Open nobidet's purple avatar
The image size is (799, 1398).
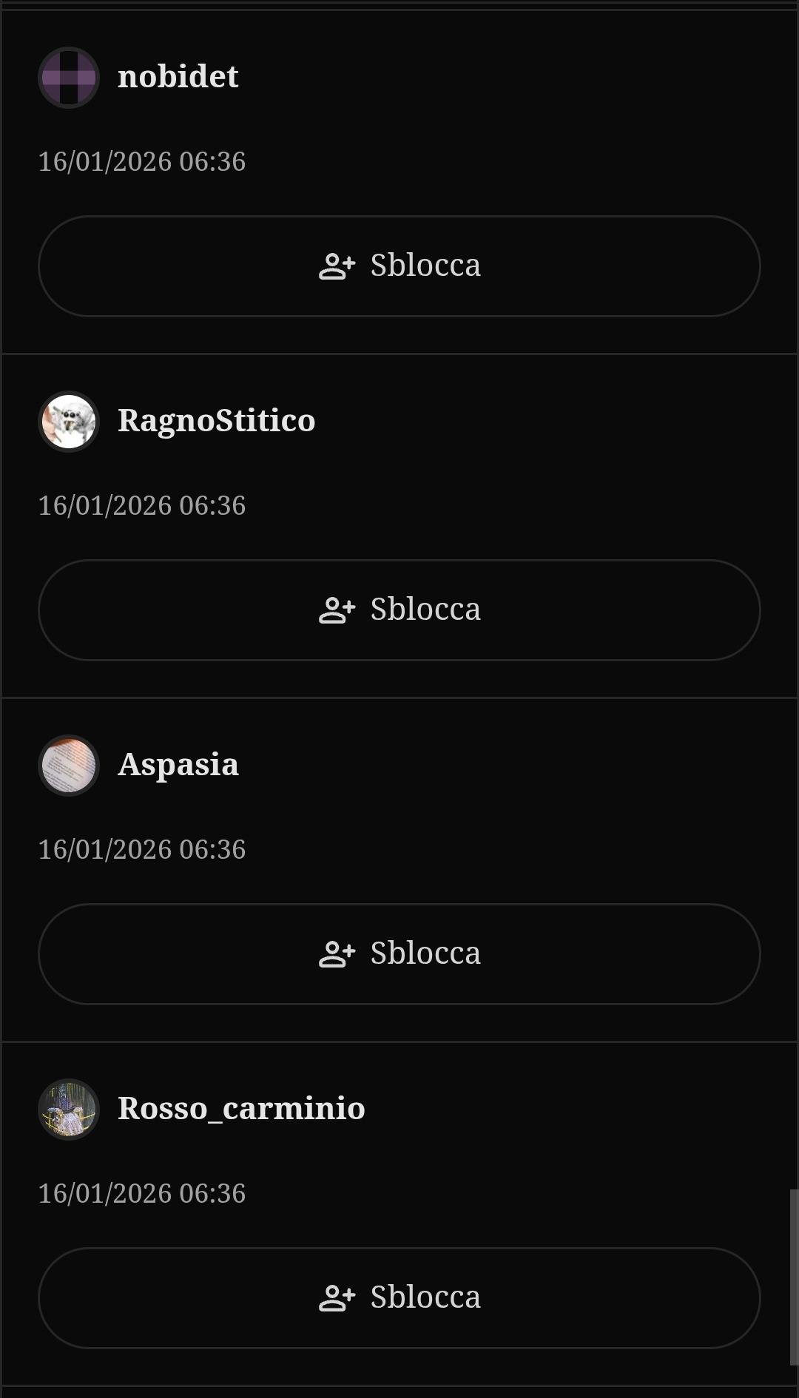coord(69,78)
